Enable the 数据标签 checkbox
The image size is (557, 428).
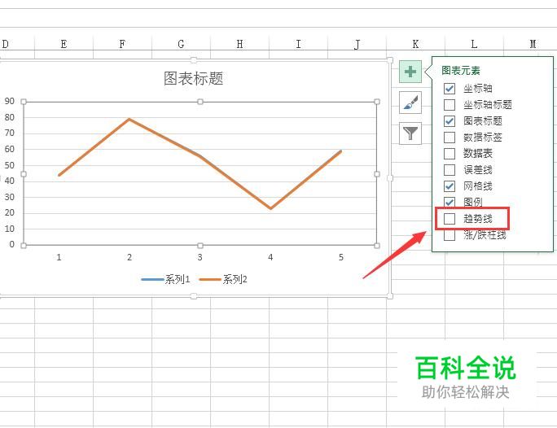450,138
